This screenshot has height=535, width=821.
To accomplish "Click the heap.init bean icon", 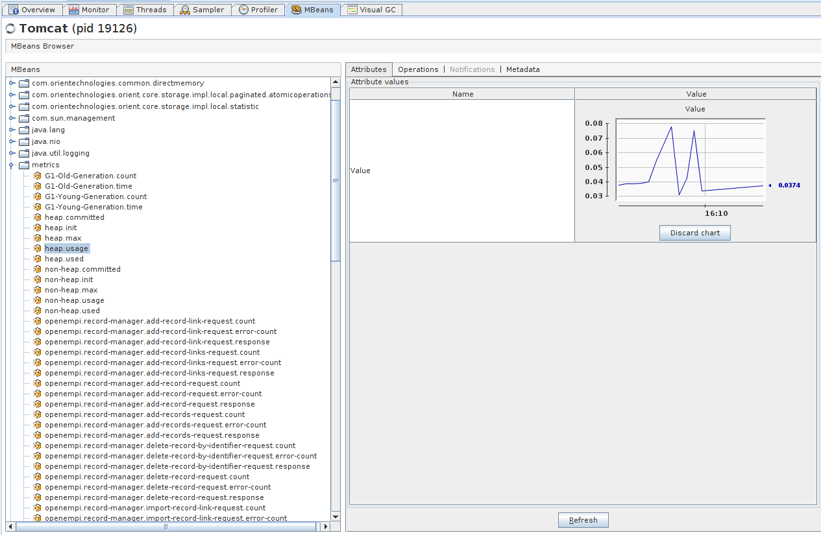I will pos(38,228).
